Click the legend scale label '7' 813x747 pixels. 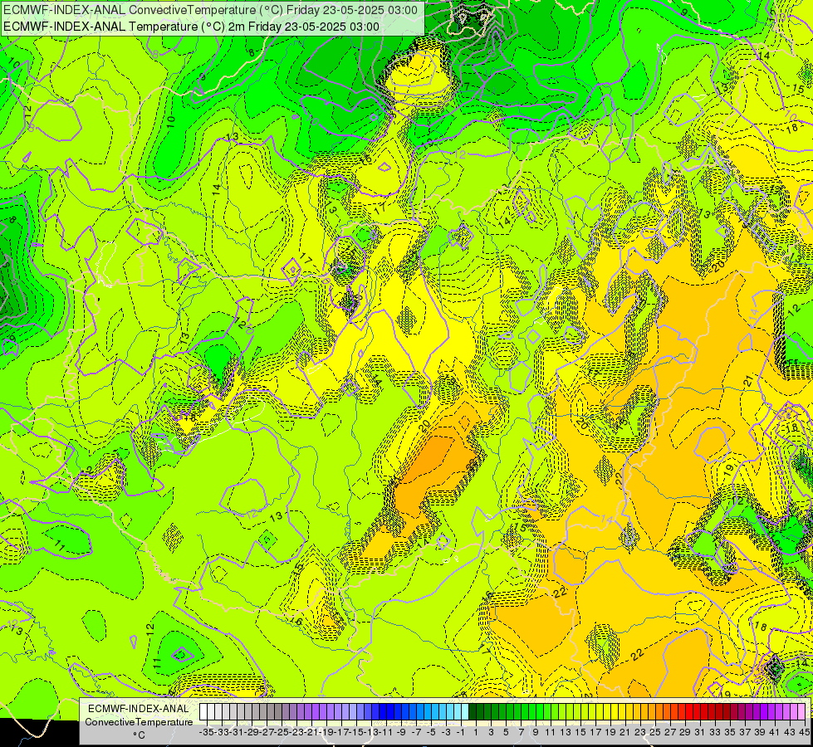(521, 733)
